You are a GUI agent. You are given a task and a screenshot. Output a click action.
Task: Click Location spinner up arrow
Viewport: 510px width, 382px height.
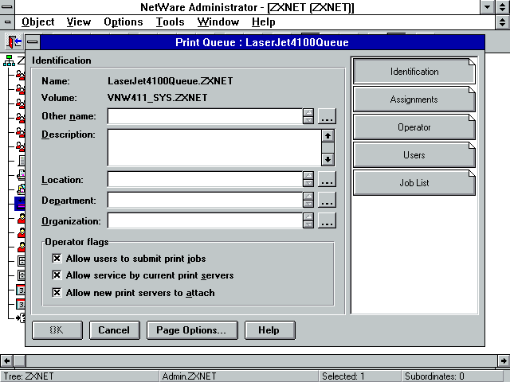coord(308,175)
